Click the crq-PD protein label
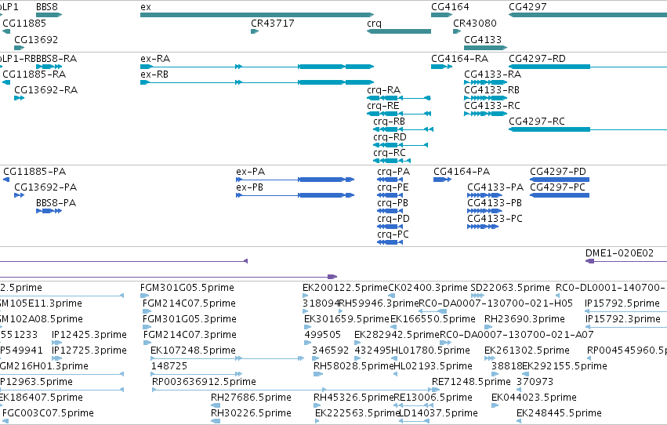The width and height of the screenshot is (667, 425). [x=393, y=219]
